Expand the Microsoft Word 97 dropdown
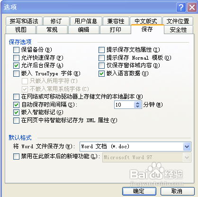 click(187, 157)
